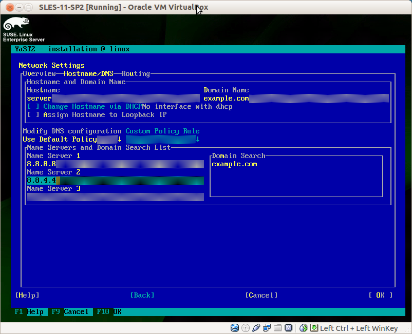
Task: Focus the Domain Name field
Action: [296, 99]
